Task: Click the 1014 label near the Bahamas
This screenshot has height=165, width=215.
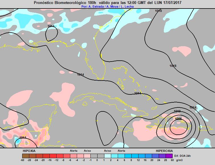Action: pyautogui.click(x=138, y=93)
